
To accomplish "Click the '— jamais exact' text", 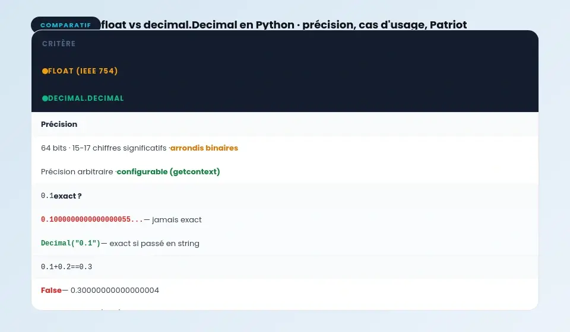I will point(173,220).
